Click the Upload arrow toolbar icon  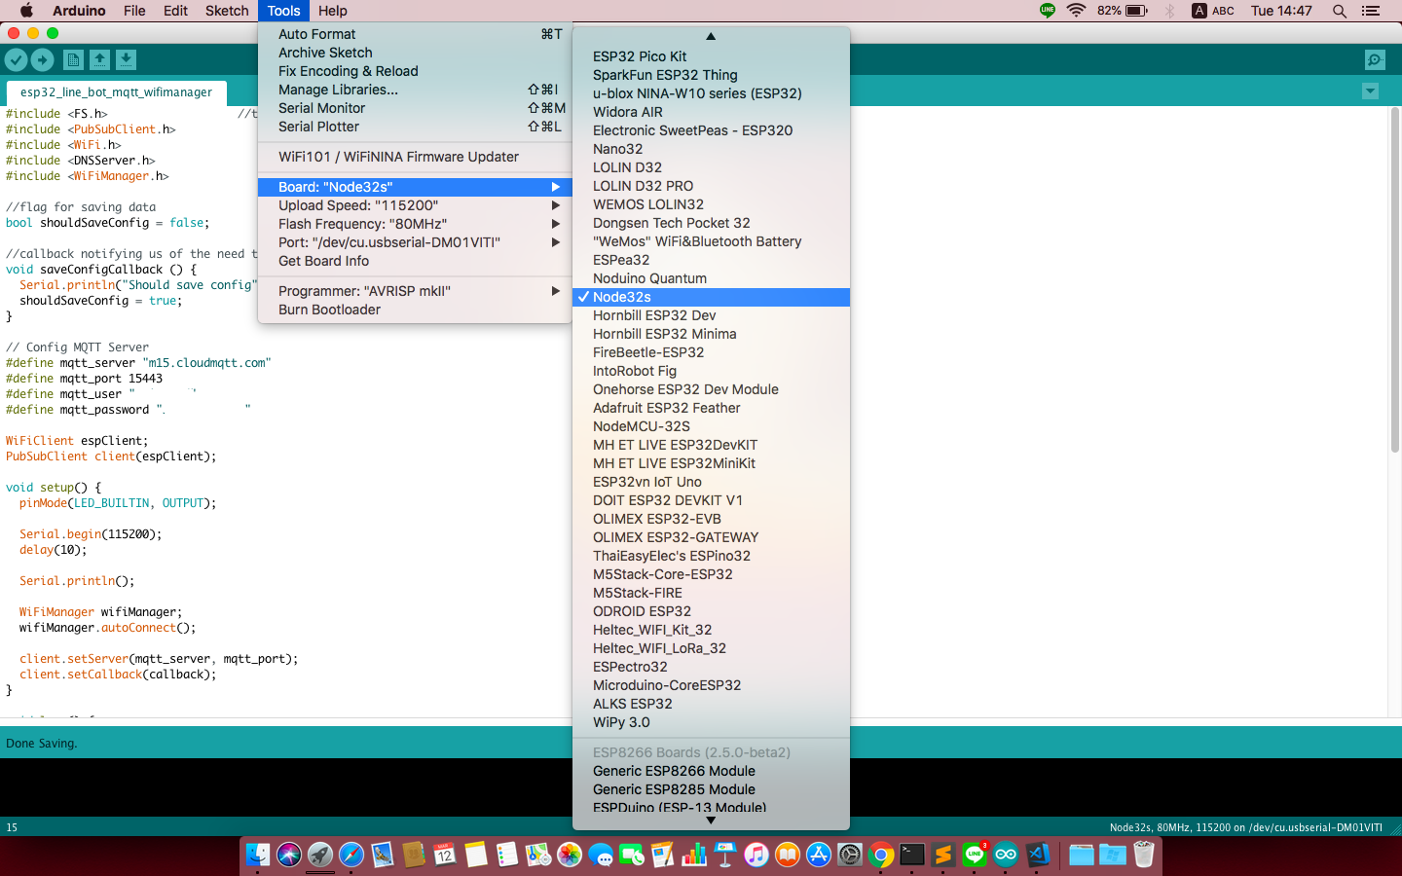tap(43, 60)
